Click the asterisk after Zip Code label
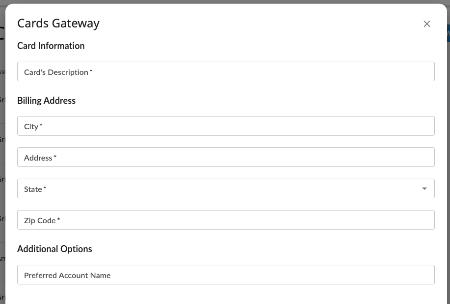The image size is (450, 304). tap(59, 220)
